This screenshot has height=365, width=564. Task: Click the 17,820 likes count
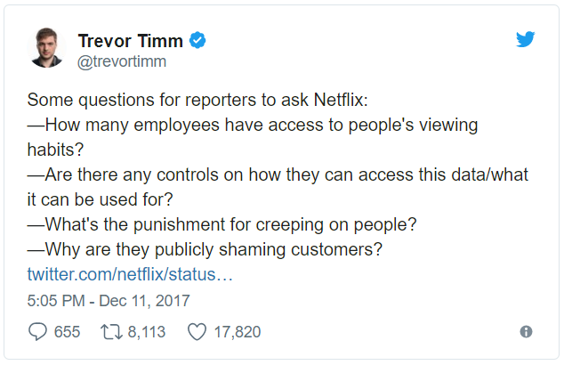[x=238, y=332]
